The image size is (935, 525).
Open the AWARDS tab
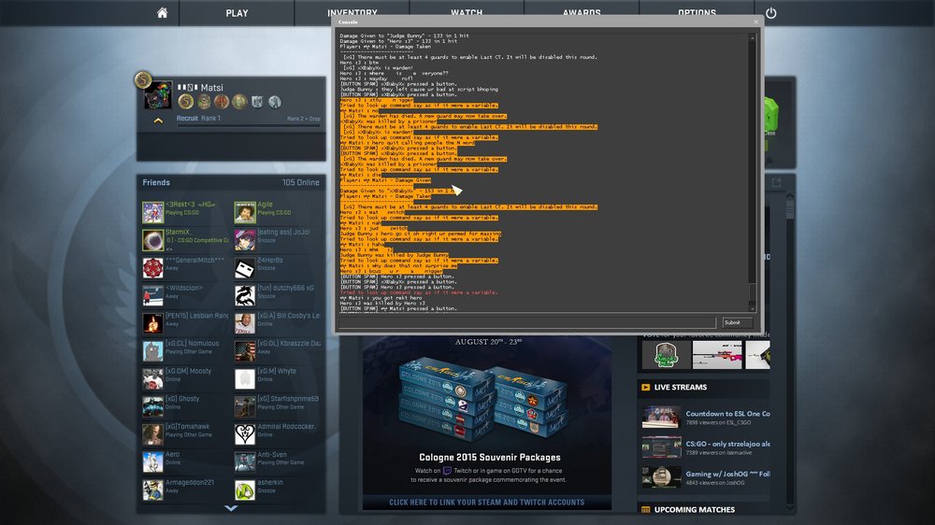[582, 12]
